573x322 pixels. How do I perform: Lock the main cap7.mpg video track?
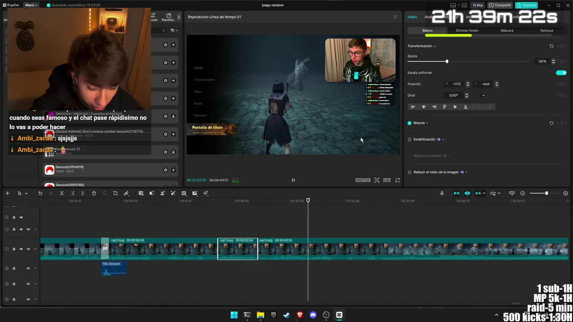point(14,249)
